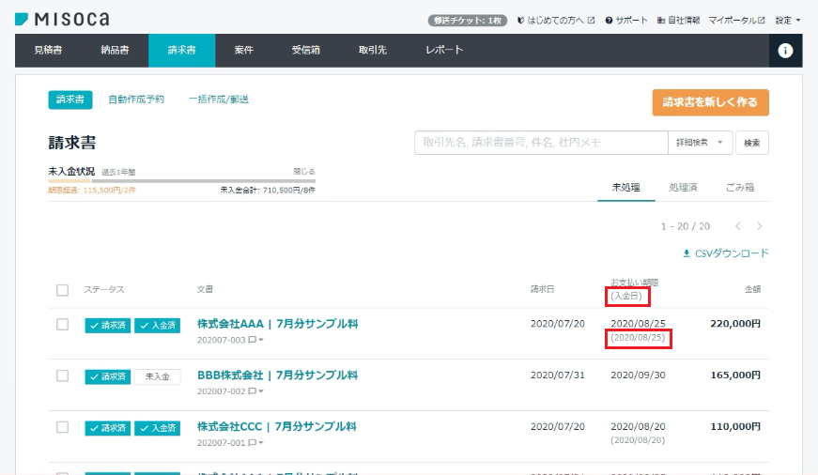Screen dimensions: 818x475
Task: Expand memo dropdown arrow for 202007-003
Action: point(261,340)
